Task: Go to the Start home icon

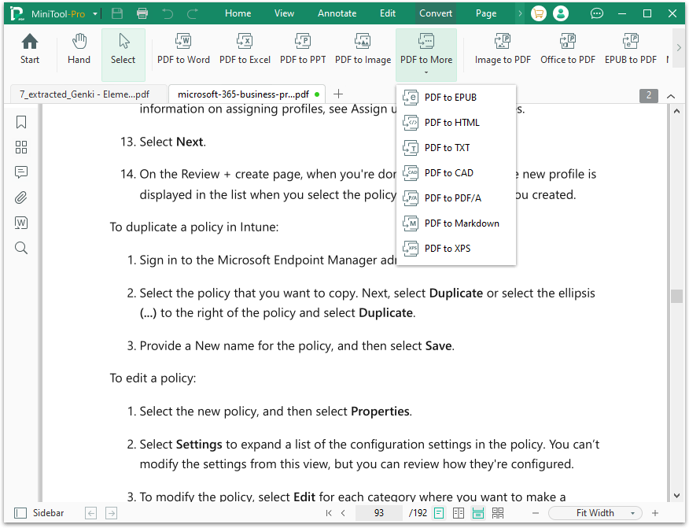Action: click(x=29, y=49)
